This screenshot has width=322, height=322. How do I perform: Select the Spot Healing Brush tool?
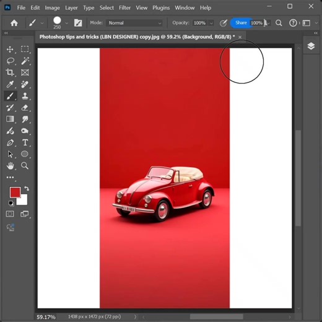coord(25,84)
